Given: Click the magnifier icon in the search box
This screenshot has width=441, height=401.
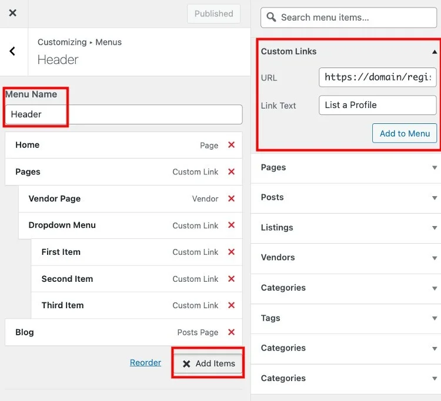Looking at the screenshot, I should (x=271, y=17).
